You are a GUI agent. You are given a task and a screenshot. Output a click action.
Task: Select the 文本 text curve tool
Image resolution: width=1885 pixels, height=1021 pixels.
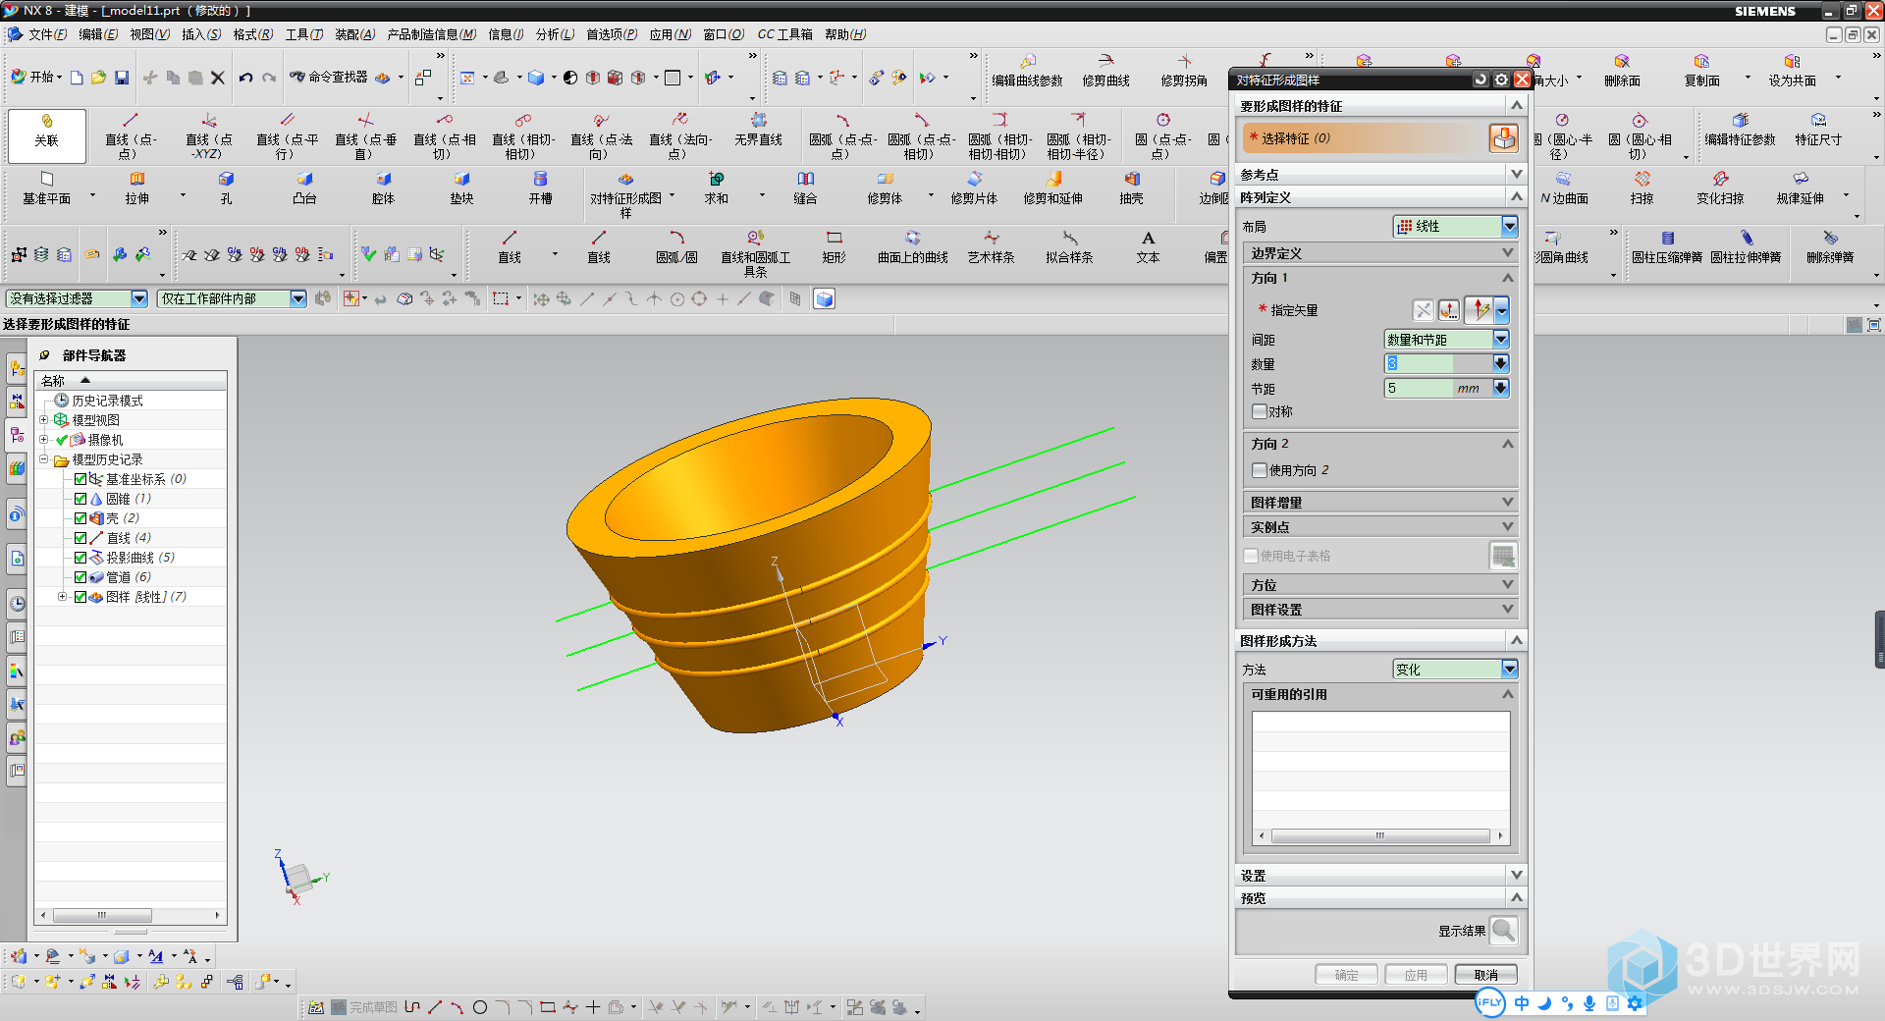point(1148,246)
